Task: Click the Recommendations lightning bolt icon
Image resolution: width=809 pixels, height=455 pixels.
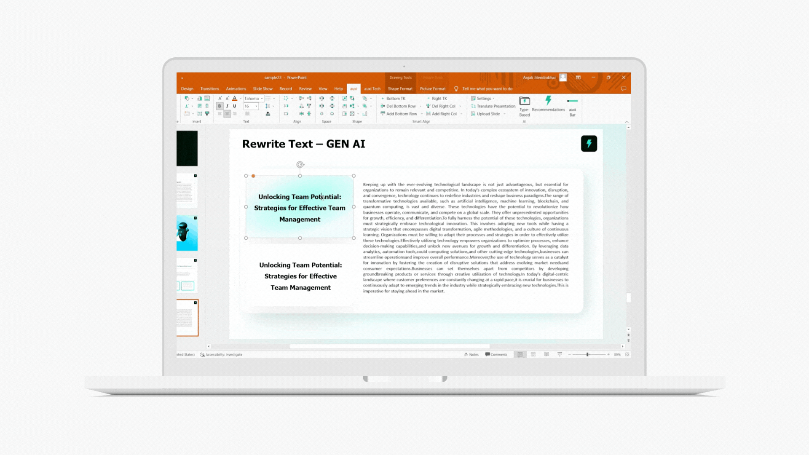Action: click(548, 101)
